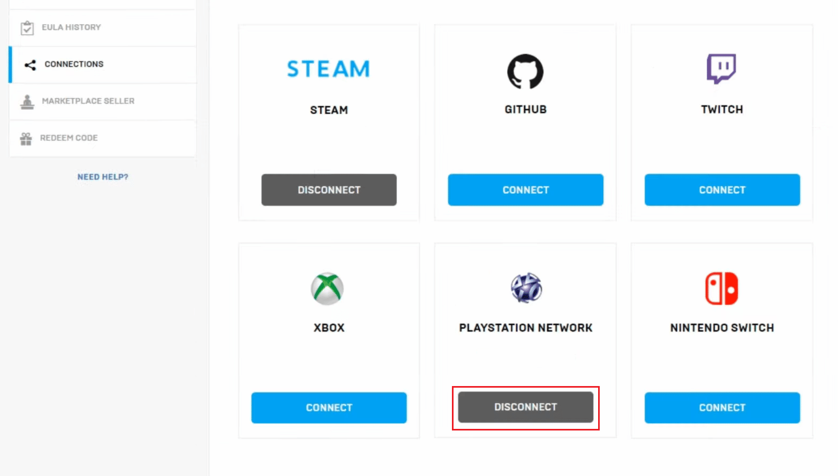
Task: Click the Xbox sphere logo
Action: [328, 289]
